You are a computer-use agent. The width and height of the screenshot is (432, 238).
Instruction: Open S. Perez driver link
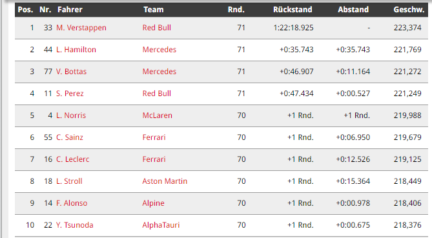click(70, 94)
